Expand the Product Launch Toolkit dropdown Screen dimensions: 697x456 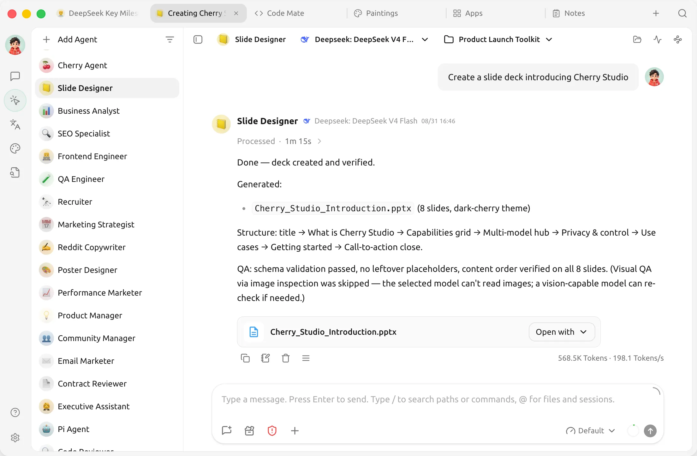coord(498,39)
